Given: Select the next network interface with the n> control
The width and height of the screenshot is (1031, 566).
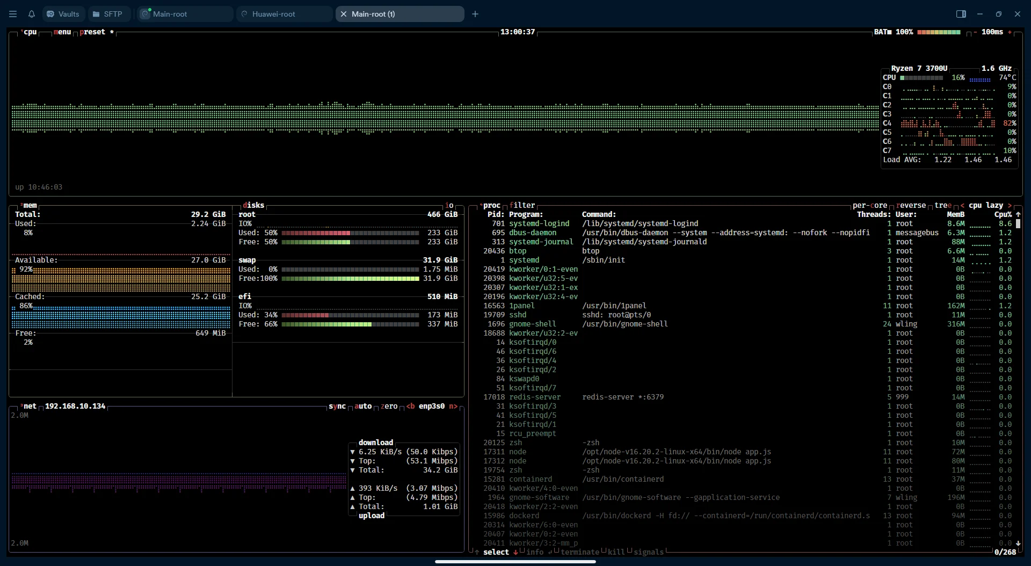Looking at the screenshot, I should tap(453, 406).
